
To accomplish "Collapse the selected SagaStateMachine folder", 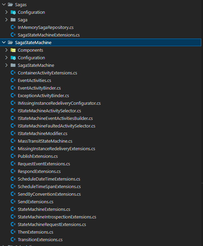I will tap(4, 42).
